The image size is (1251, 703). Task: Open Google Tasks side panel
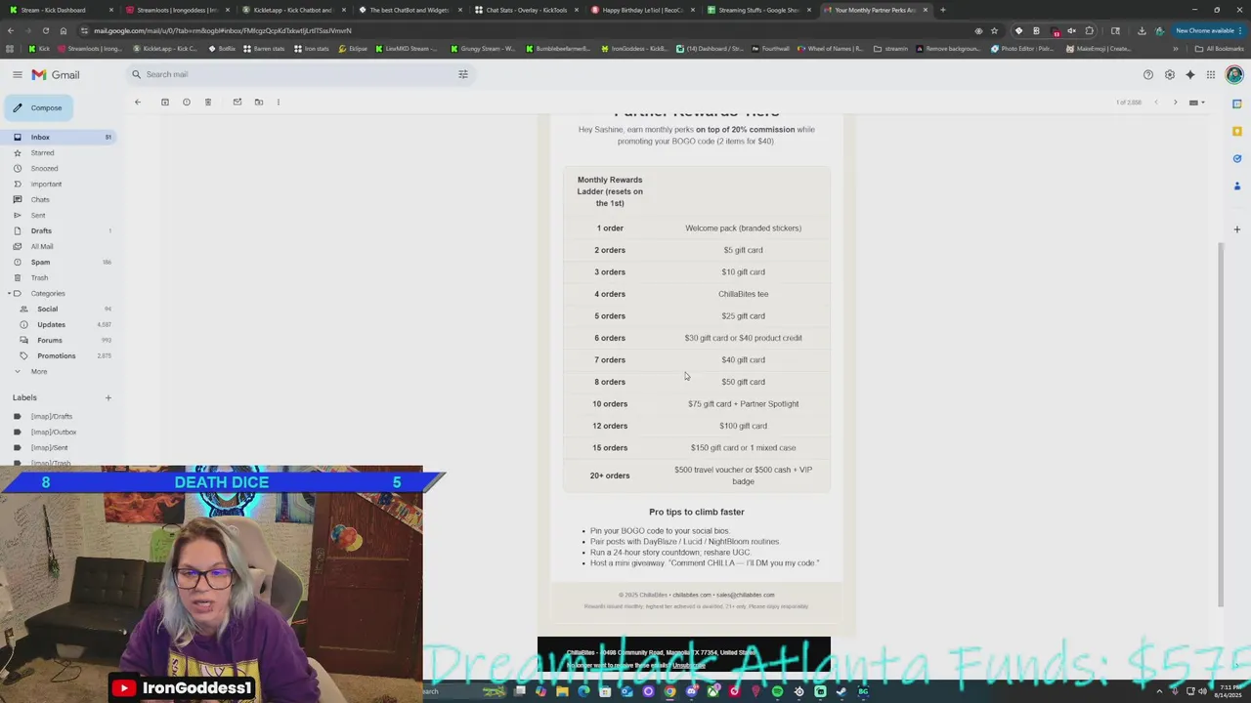[x=1237, y=158]
